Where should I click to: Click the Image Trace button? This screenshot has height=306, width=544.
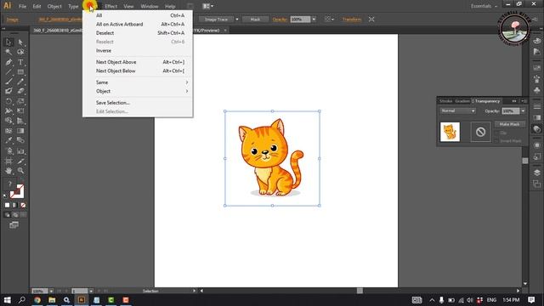point(216,20)
